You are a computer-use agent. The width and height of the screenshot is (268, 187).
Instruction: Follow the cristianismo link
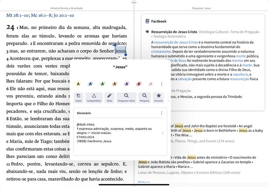161,51
